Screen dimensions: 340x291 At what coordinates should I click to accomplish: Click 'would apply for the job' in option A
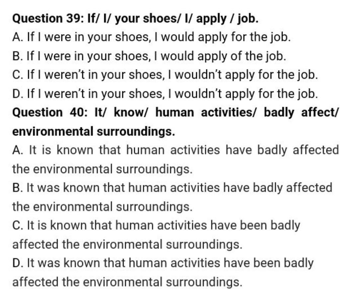pos(226,37)
